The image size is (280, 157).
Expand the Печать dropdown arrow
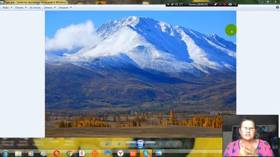[x=26, y=7]
